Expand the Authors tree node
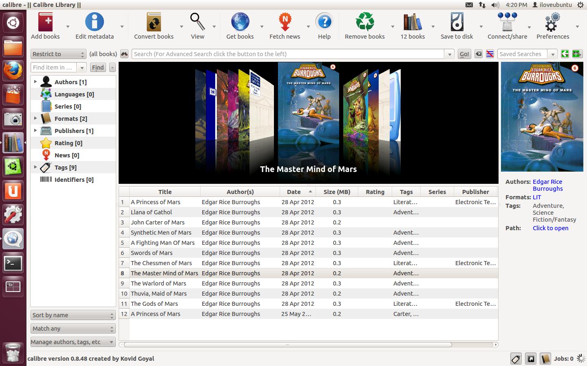The height and width of the screenshot is (366, 587). [x=35, y=82]
